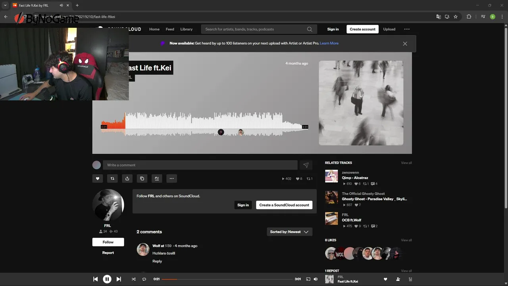Viewport: 508px width, 286px height.
Task: Repost the track using the repost icon
Action: click(x=112, y=178)
